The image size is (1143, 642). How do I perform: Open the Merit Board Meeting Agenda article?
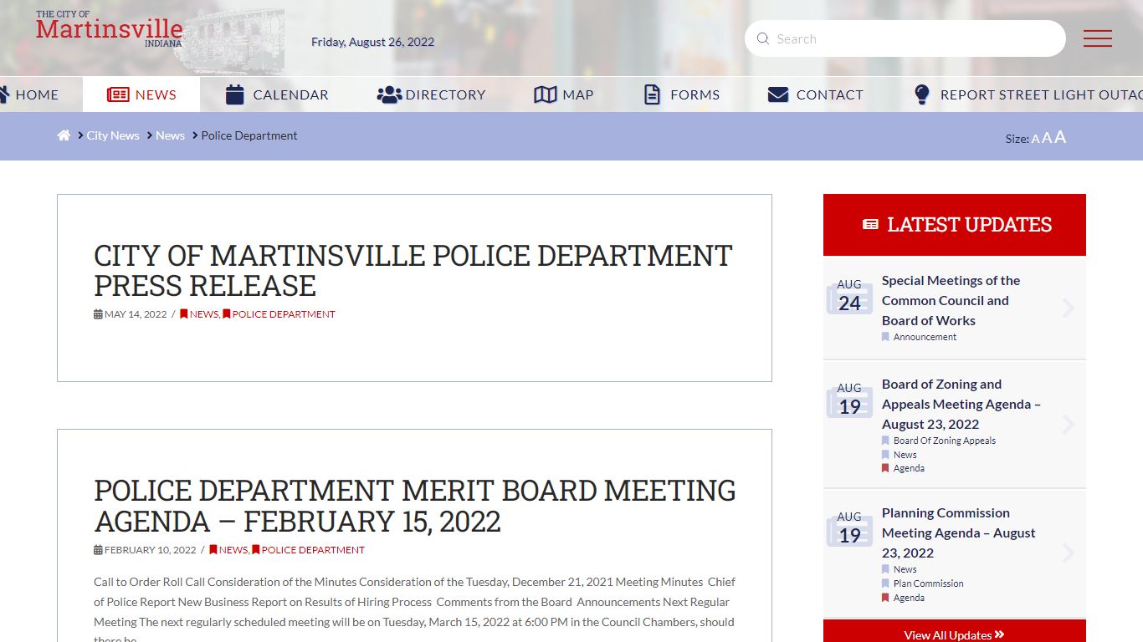pos(415,506)
